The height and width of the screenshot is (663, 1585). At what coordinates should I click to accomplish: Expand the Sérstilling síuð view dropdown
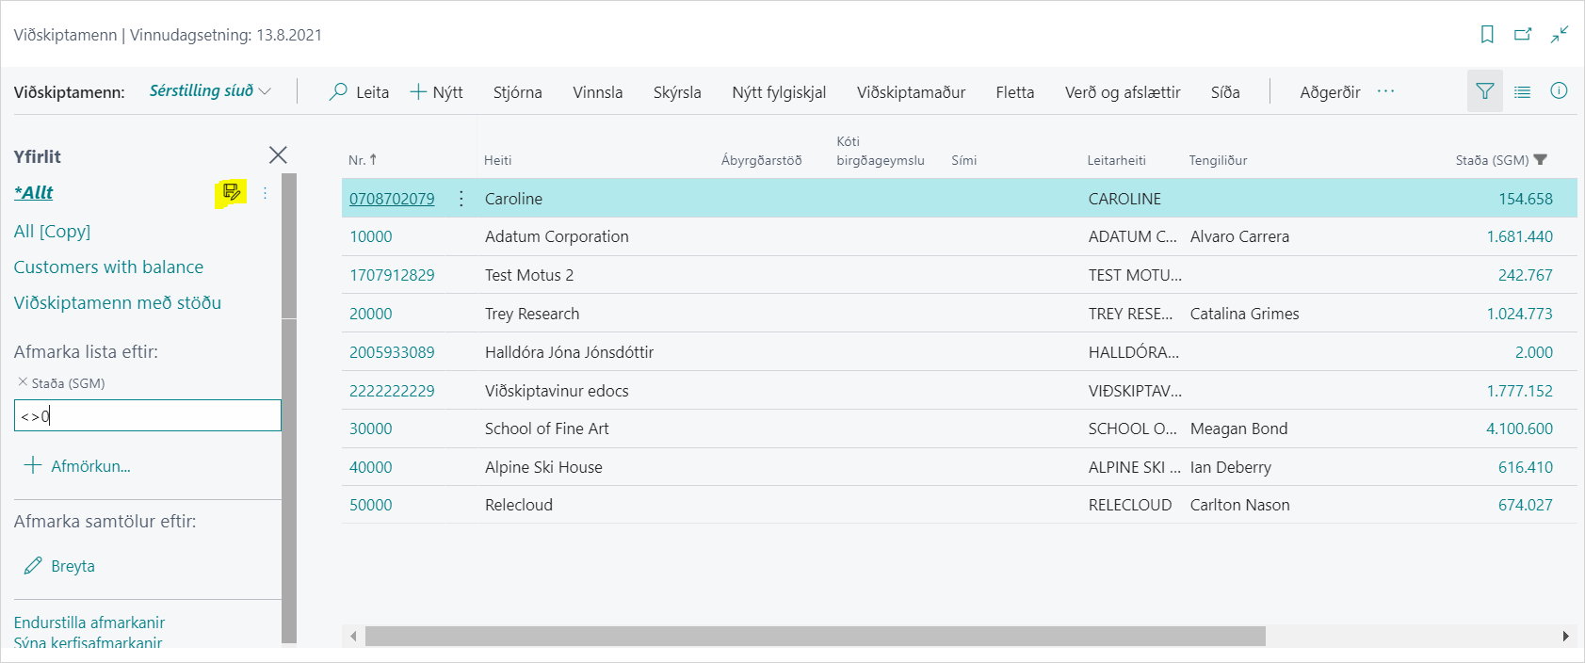click(265, 91)
